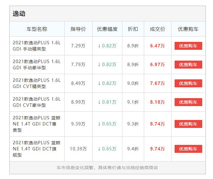Screen dimensions: 213x179
Task: Click discount rate 9.0折
Action: point(133,83)
